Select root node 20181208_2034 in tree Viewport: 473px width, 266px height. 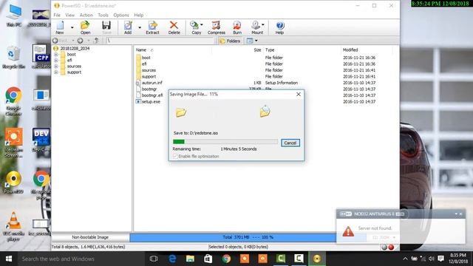[x=75, y=48]
